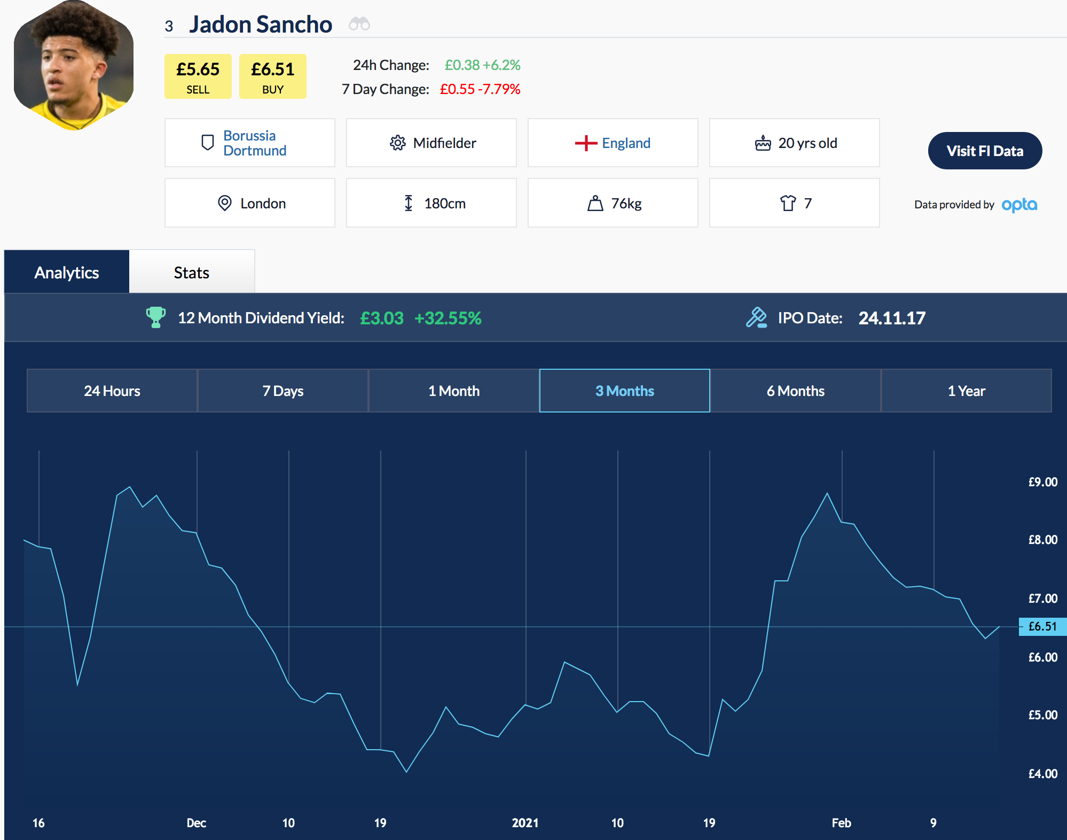Select the Analytics tab
The width and height of the screenshot is (1067, 840).
coord(67,273)
